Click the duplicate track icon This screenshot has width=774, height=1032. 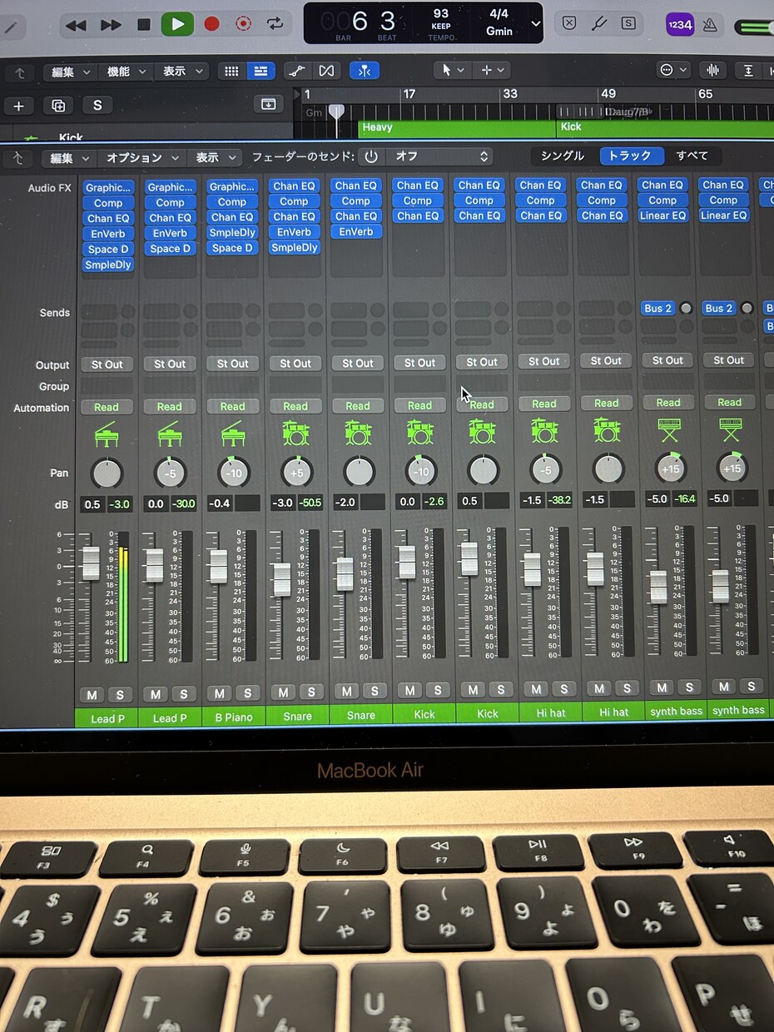[x=58, y=106]
